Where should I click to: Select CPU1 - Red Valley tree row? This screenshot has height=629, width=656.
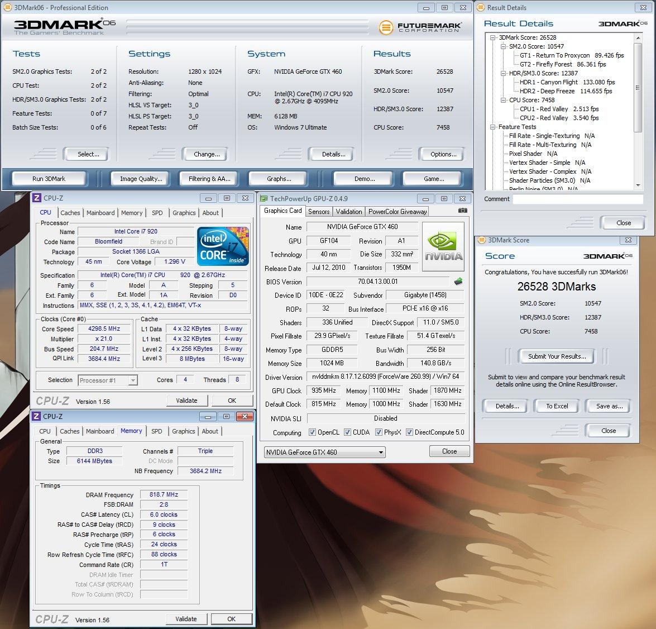559,109
